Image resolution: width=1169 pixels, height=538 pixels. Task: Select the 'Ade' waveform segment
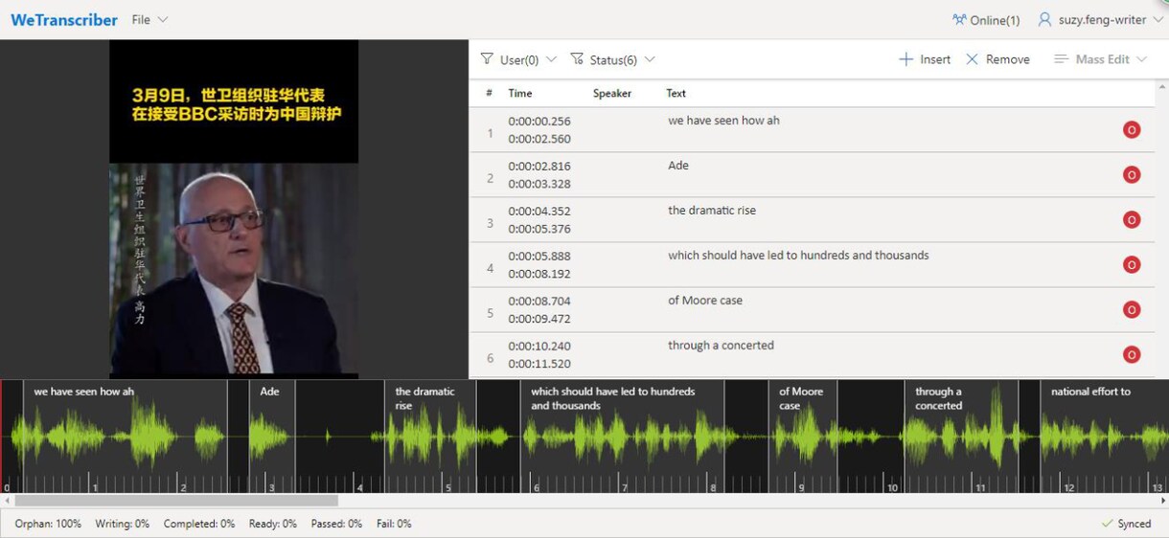coord(272,437)
